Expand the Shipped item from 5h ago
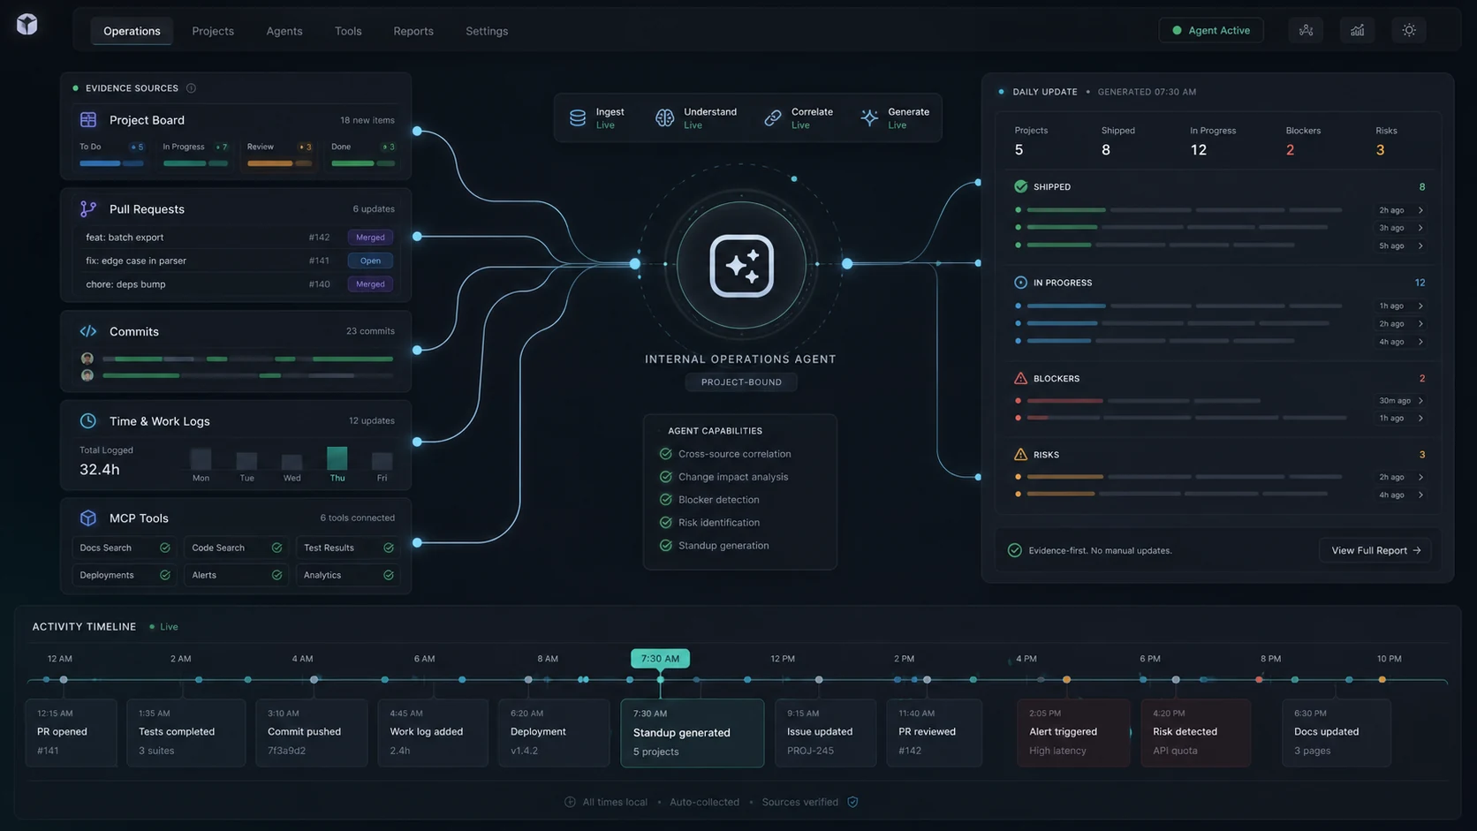The image size is (1477, 831). [x=1420, y=246]
